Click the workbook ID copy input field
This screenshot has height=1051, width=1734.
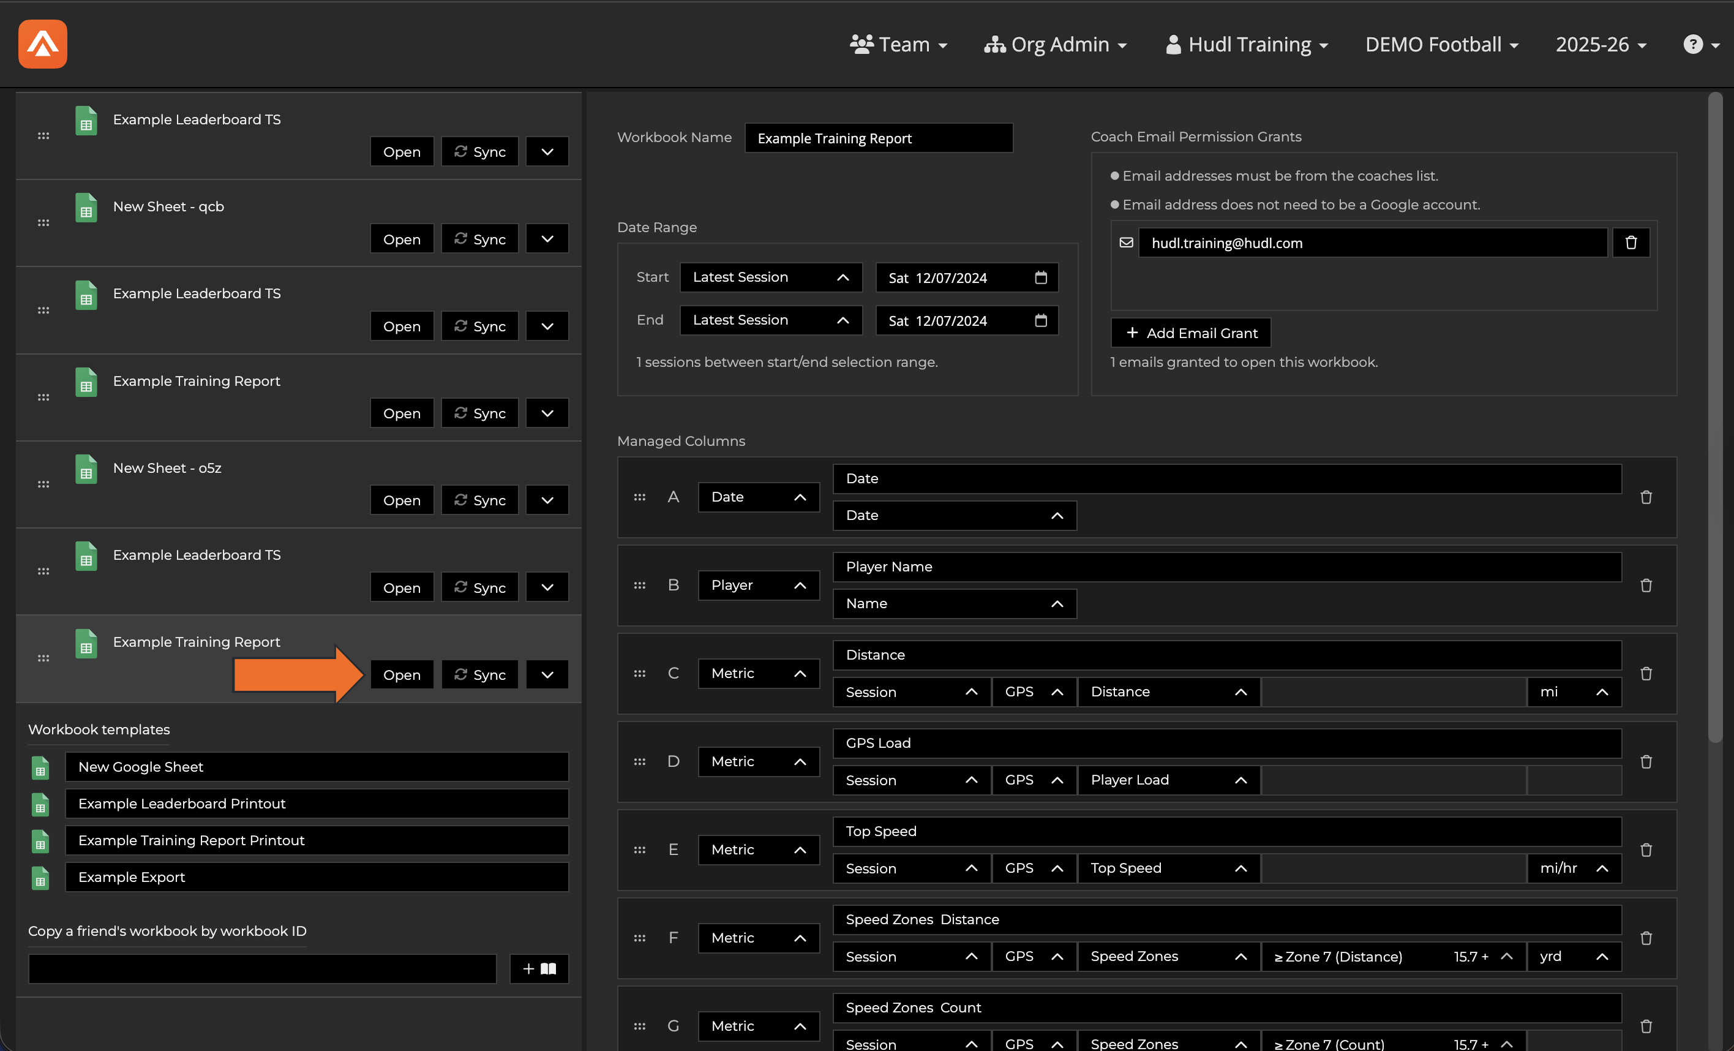coord(262,969)
